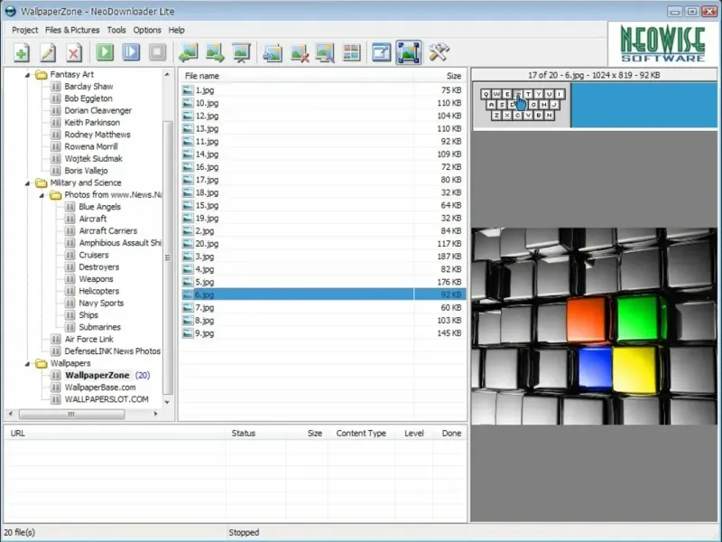
Task: Collapse the Military and Science folder
Action: pos(27,183)
